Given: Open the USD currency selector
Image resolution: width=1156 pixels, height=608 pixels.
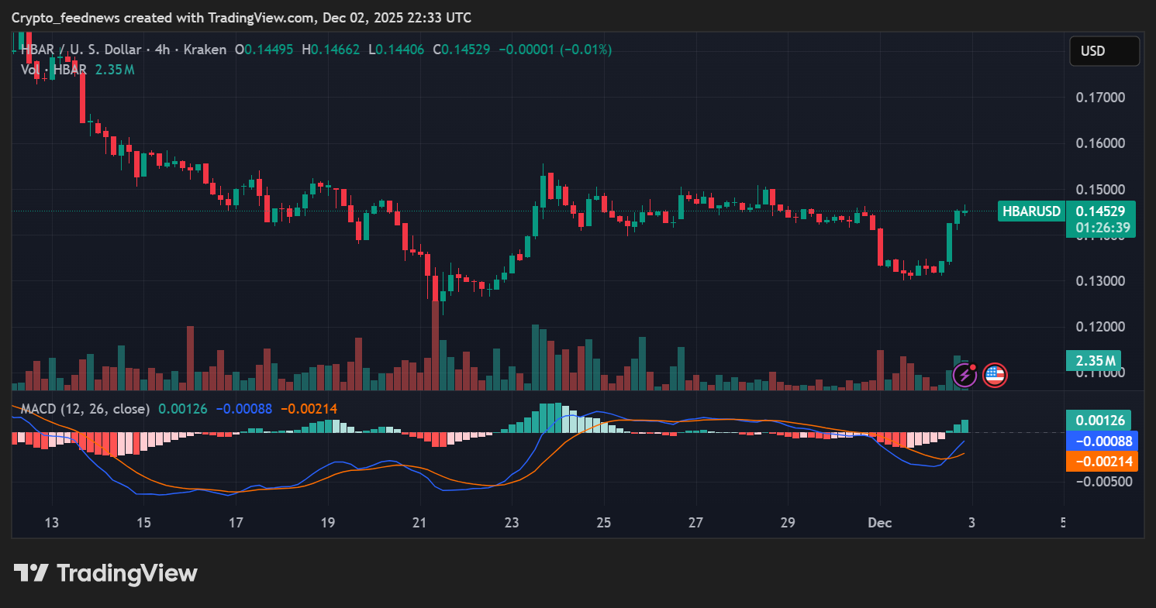Looking at the screenshot, I should (x=1104, y=51).
